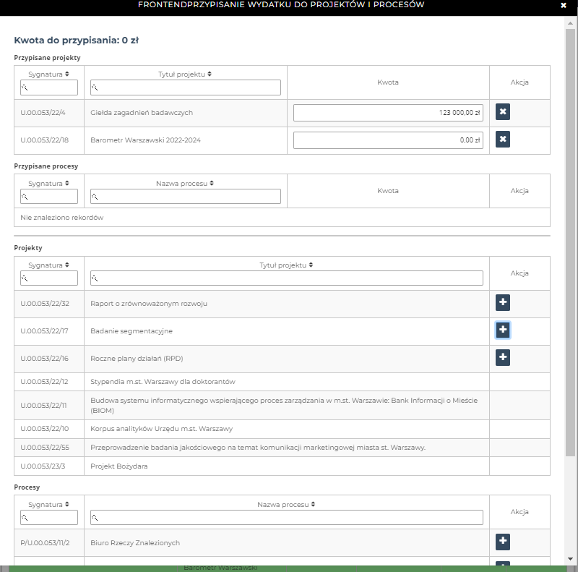The image size is (578, 572).
Task: Edit amount field showing 0,00 zł
Action: (x=388, y=140)
